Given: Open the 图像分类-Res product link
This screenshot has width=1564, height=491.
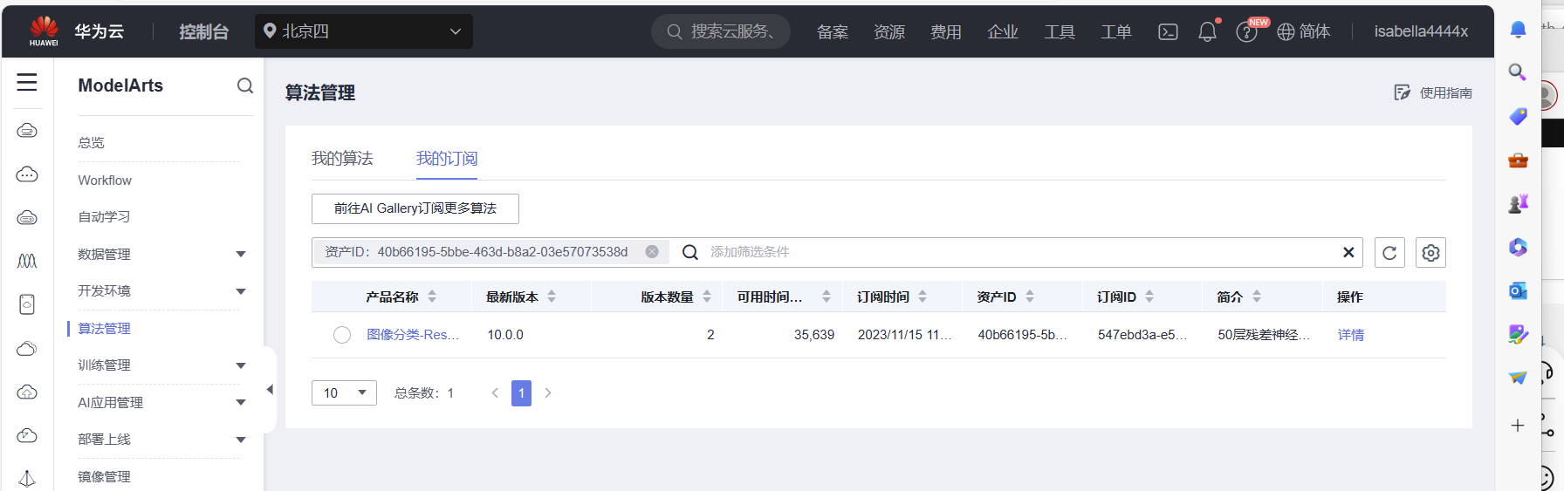Looking at the screenshot, I should click(x=413, y=335).
